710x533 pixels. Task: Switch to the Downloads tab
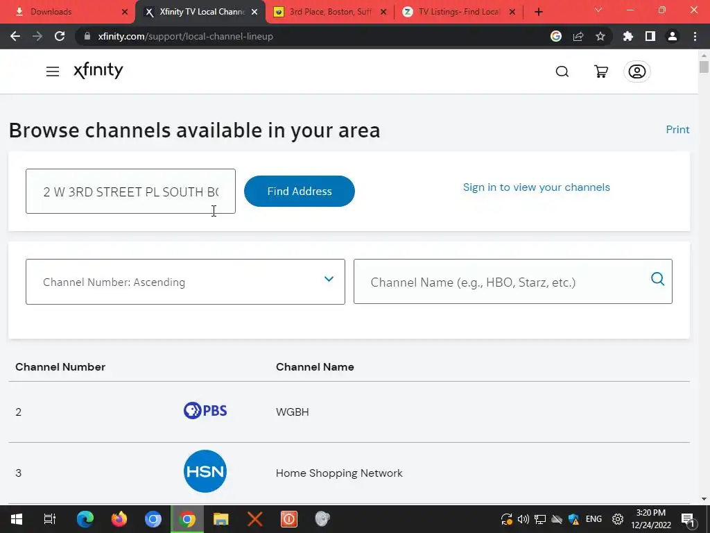click(x=67, y=12)
